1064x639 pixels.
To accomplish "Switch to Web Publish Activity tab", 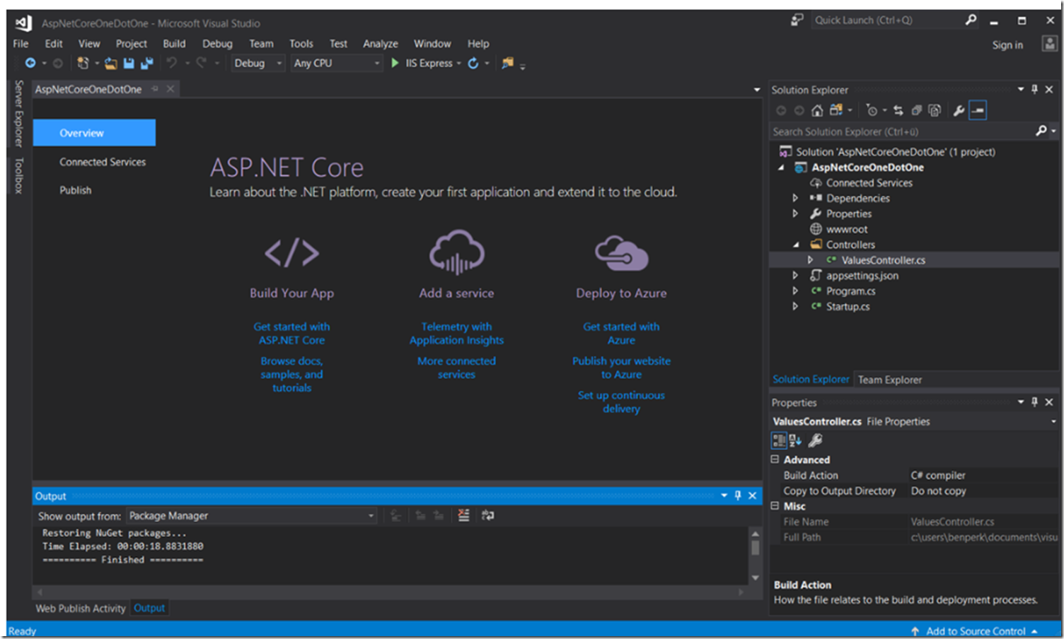I will click(81, 608).
